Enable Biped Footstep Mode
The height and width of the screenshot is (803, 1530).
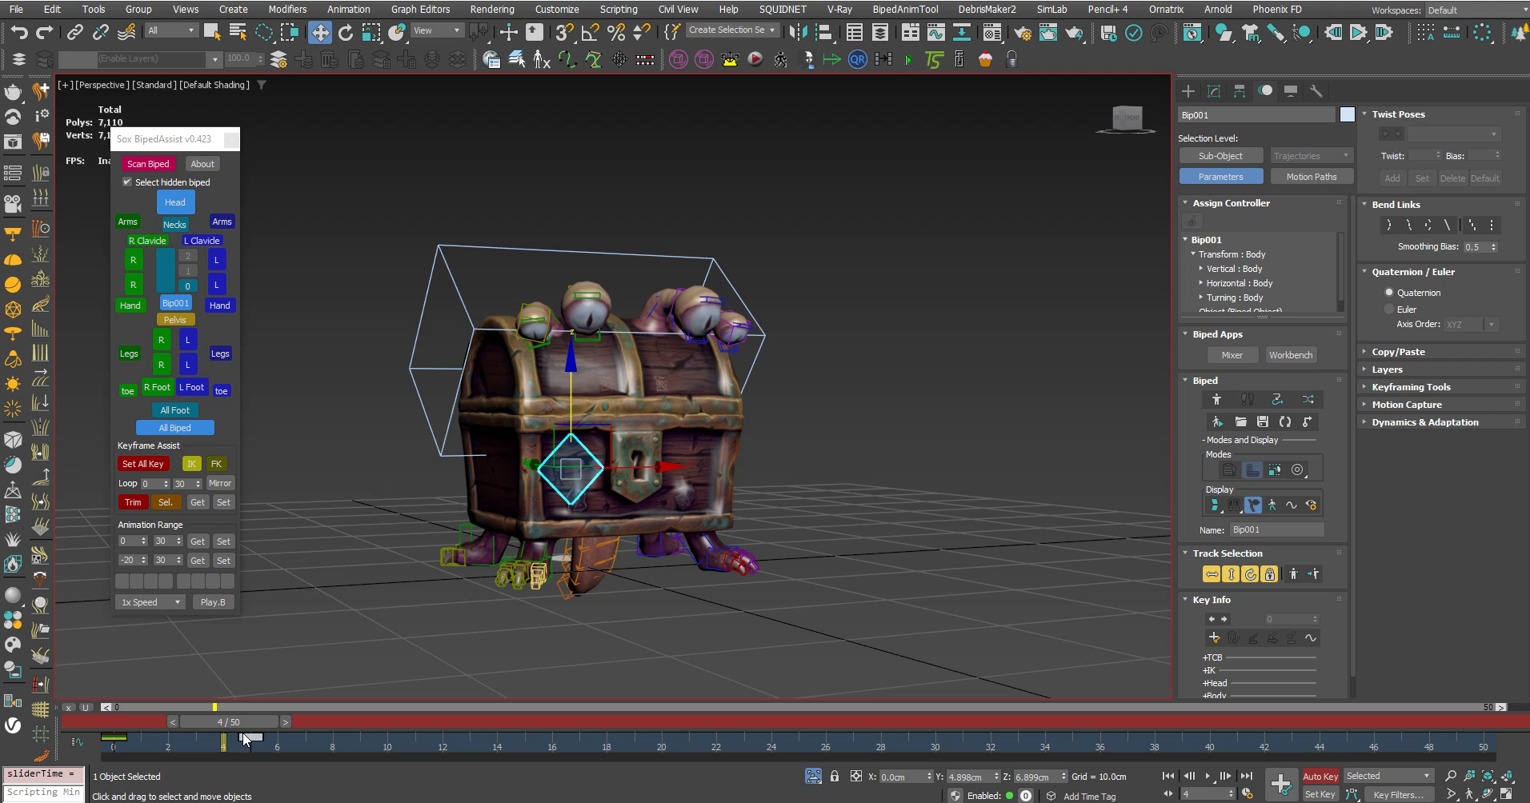coord(1247,399)
